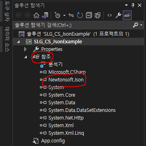146x146 pixels.
Task: Collapse the SLG_CS_JsonExample project node
Action: [x=18, y=42]
